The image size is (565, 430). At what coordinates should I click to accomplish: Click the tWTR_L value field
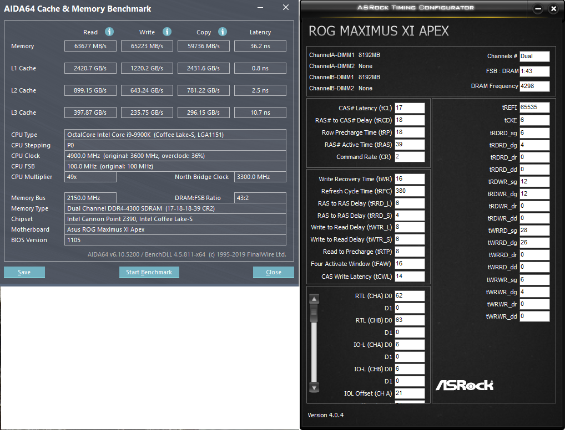tap(410, 227)
